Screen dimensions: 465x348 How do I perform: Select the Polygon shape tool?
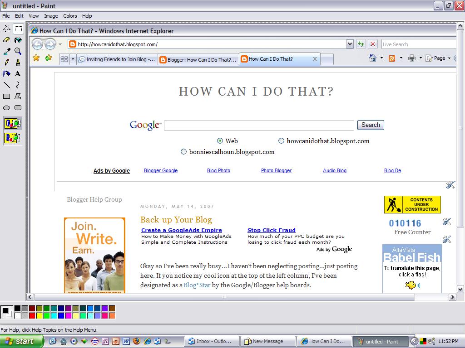click(x=18, y=96)
